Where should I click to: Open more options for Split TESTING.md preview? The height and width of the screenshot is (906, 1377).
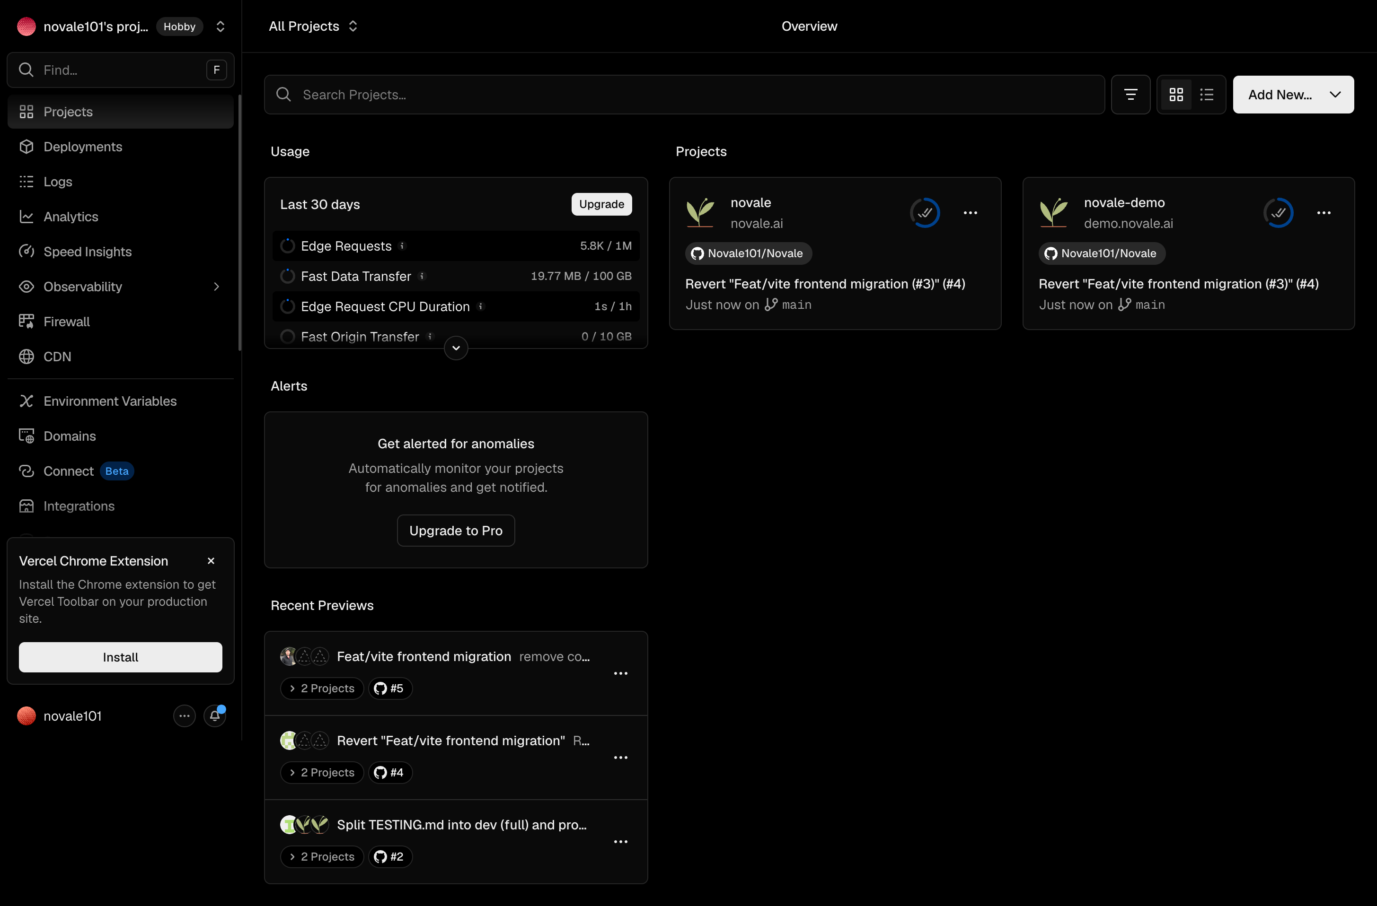621,841
